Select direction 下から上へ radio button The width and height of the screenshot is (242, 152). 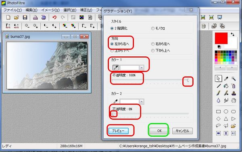153,50
